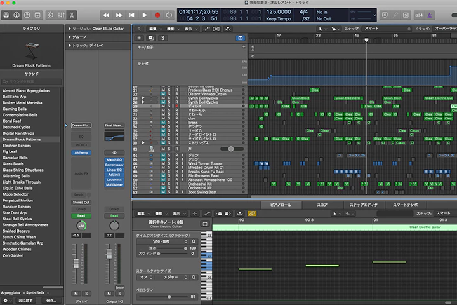457x305 pixels.
Task: Click the duplicate track button
Action: point(150,38)
